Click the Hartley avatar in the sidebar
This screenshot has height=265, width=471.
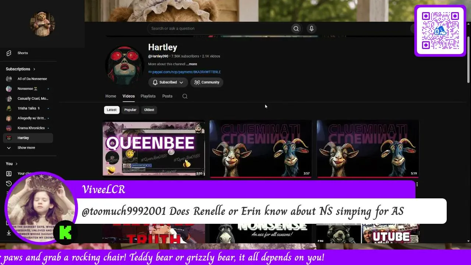pos(9,138)
